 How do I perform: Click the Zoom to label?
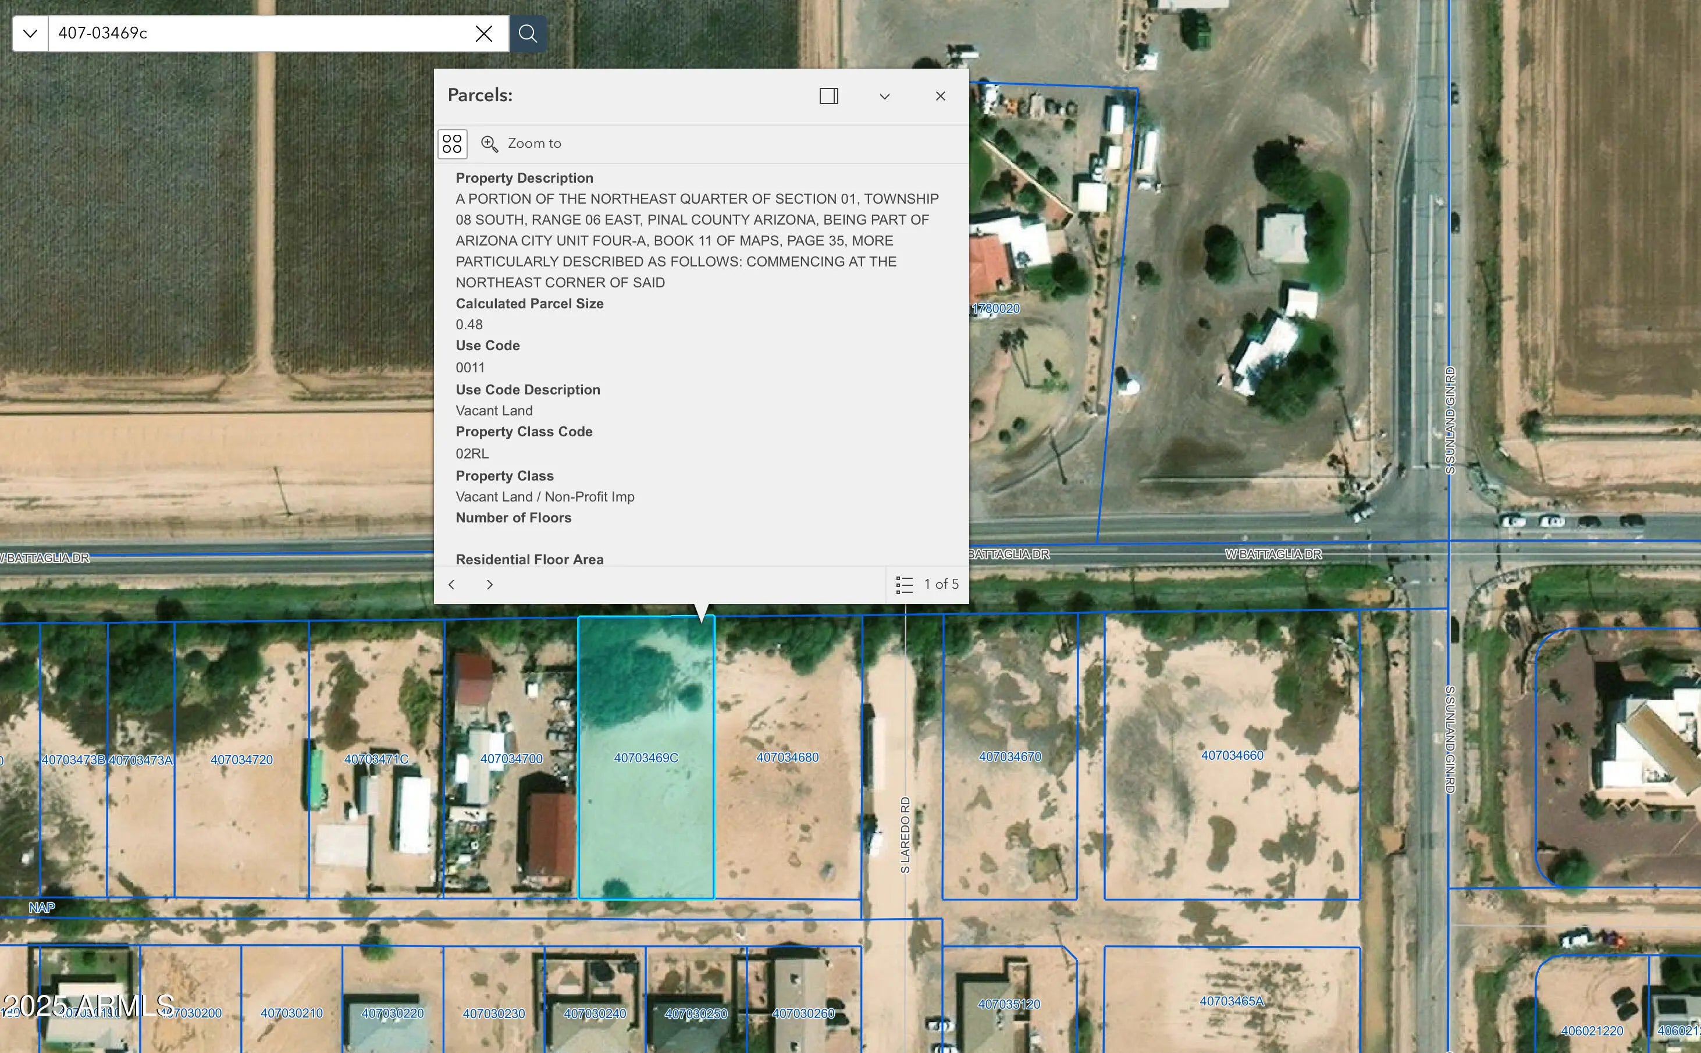pyautogui.click(x=534, y=144)
